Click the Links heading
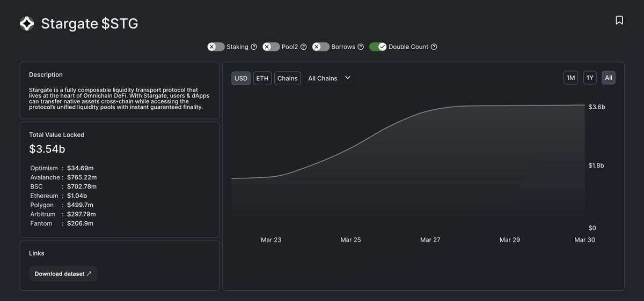Viewport: 644px width, 301px height. click(37, 253)
